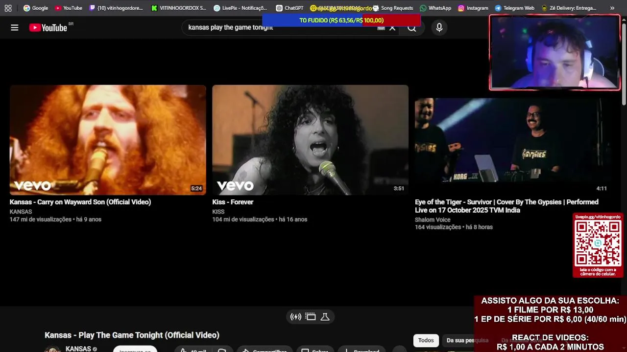Open the ChatGPT bookmark

coord(289,8)
